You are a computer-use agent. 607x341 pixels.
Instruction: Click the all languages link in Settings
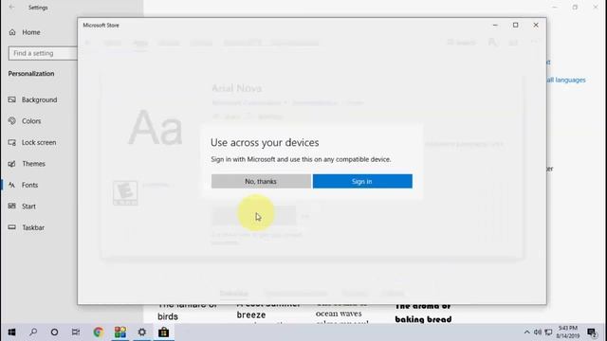[566, 80]
